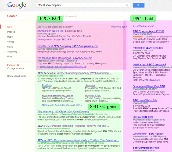This screenshot has width=172, height=152.
Task: Select the Web search category
Action: point(9,27)
